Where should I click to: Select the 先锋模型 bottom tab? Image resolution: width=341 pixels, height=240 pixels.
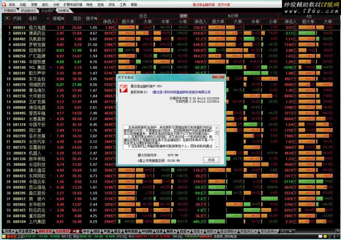coord(62,231)
